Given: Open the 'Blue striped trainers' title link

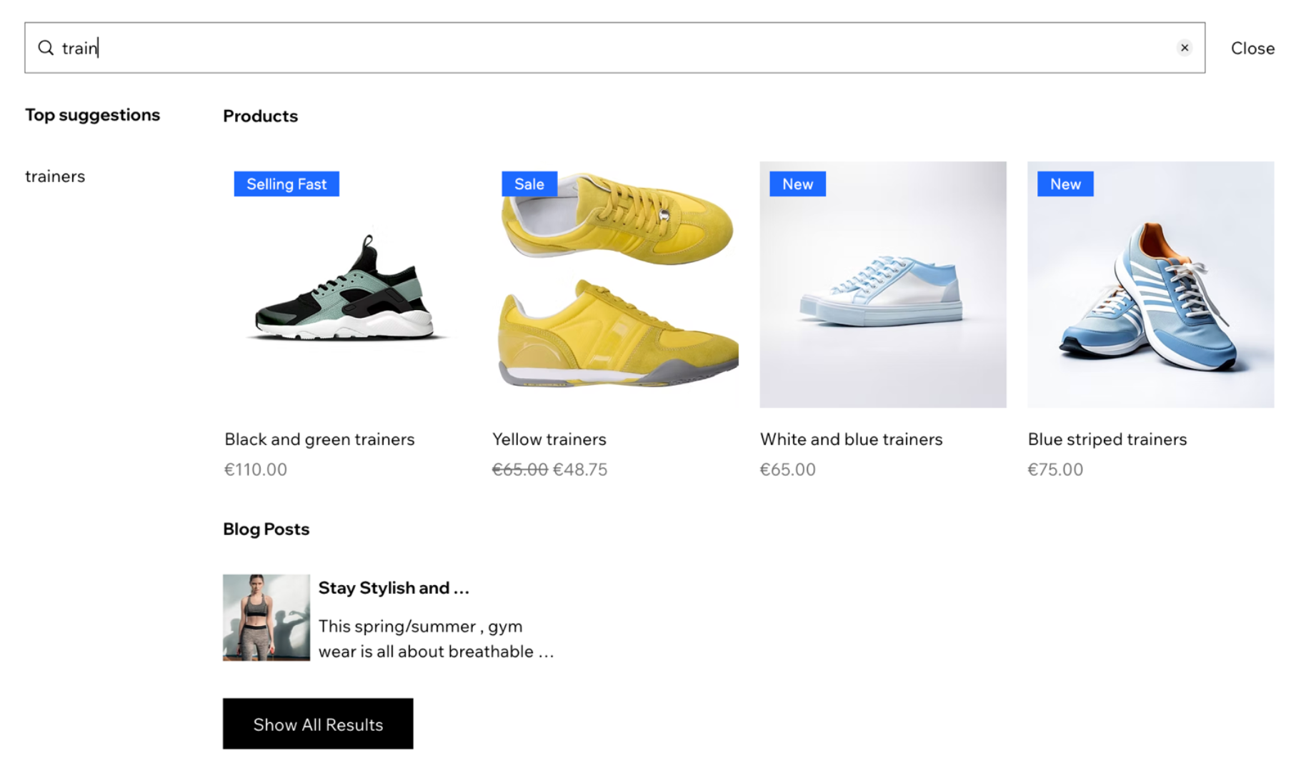Looking at the screenshot, I should click(x=1107, y=439).
